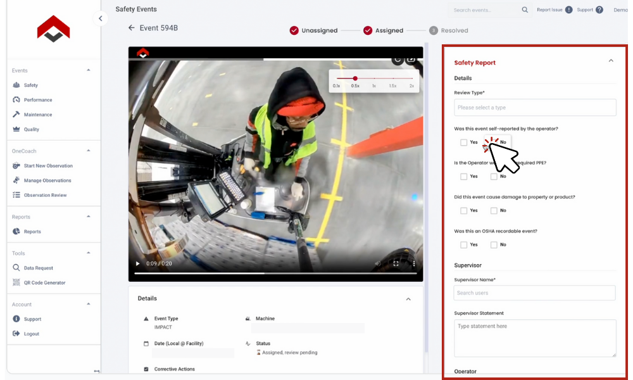
Task: Check Yes for Operator wearing required PPE
Action: pyautogui.click(x=463, y=176)
